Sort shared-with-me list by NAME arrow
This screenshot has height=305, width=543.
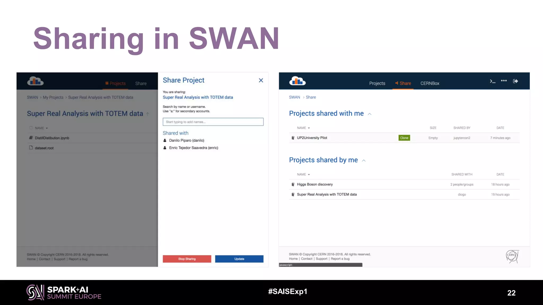click(309, 128)
